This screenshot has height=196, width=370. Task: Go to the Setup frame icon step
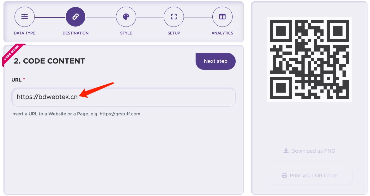pos(174,17)
